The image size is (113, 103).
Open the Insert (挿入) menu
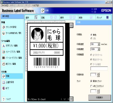tap(28, 5)
